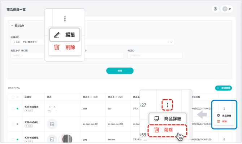Click the 新規登録 button
Screen dimensions: 242x144
(224, 88)
